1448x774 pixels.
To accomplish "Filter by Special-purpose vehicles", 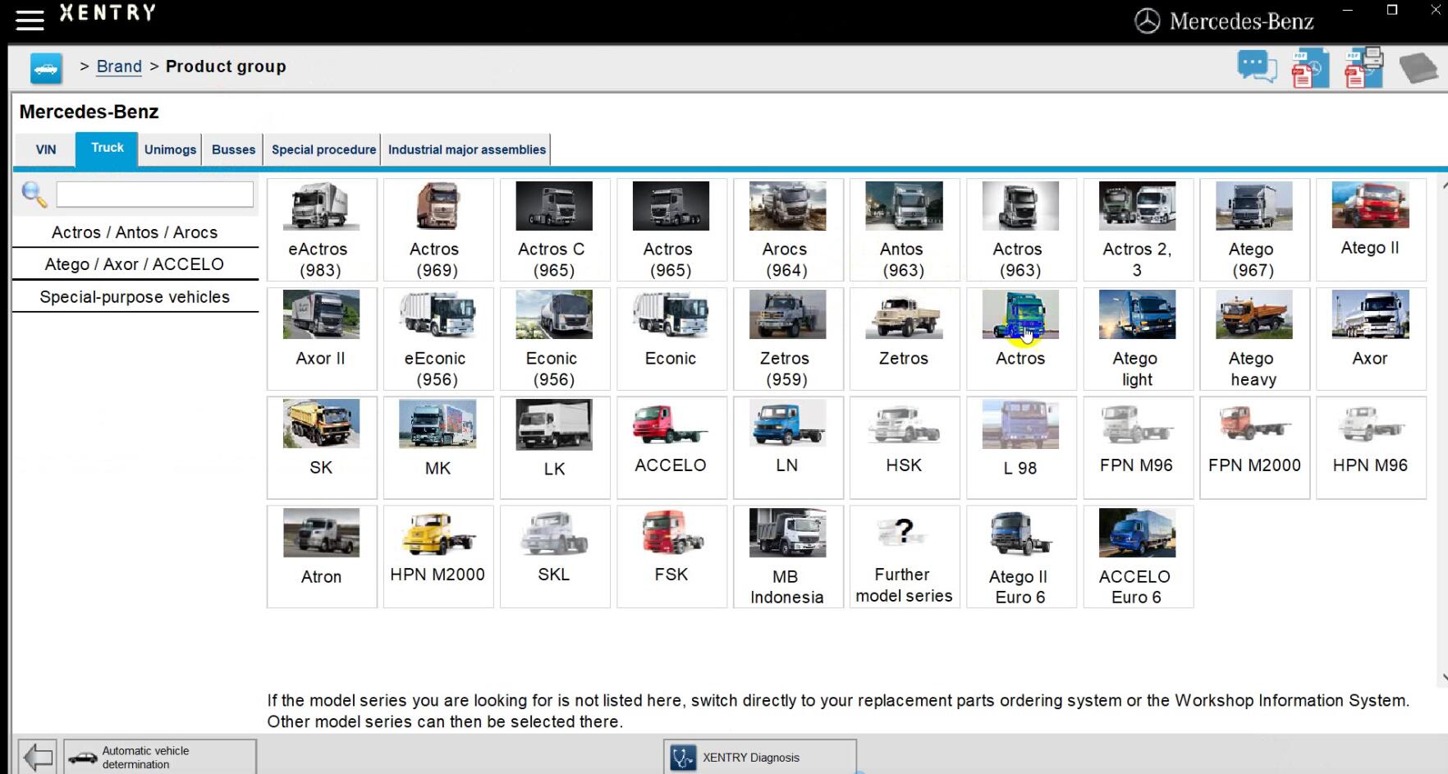I will (x=135, y=297).
